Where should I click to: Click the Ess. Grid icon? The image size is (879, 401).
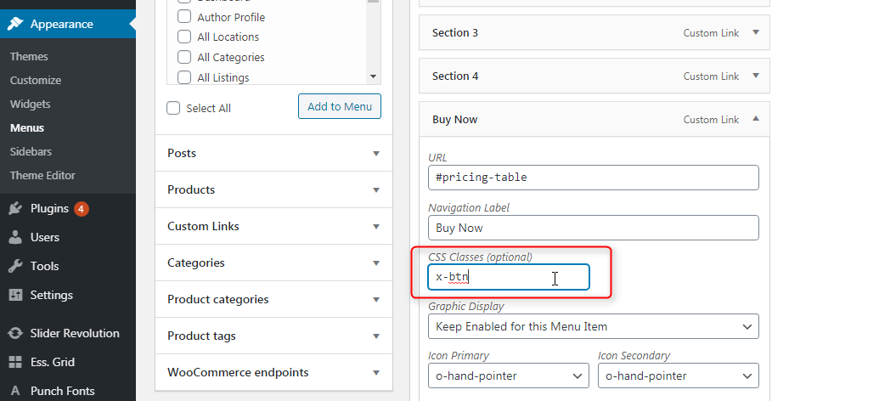(x=15, y=362)
